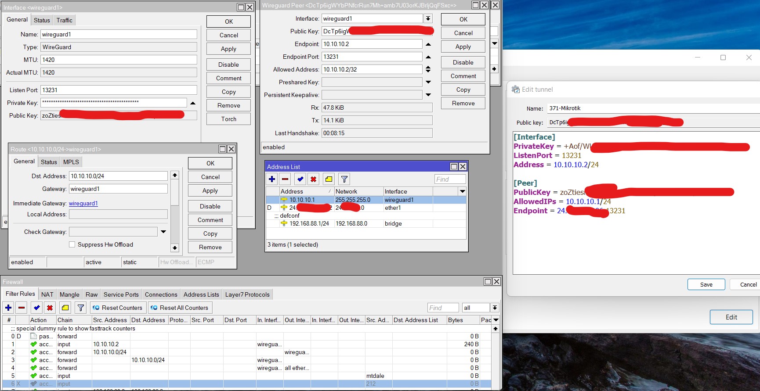760x391 pixels.
Task: Click Reset All Counters in Firewall toolbar
Action: (179, 308)
